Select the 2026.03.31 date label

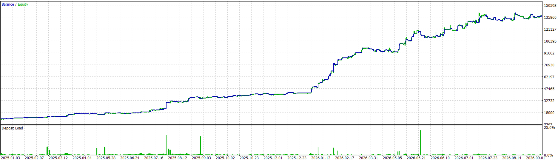[x=369, y=158]
